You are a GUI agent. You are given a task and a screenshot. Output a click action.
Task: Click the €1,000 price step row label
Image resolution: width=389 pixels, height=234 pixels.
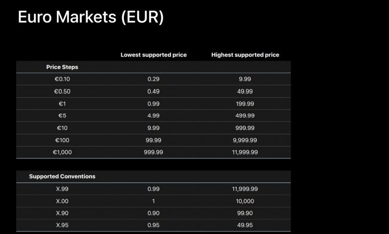pyautogui.click(x=62, y=152)
